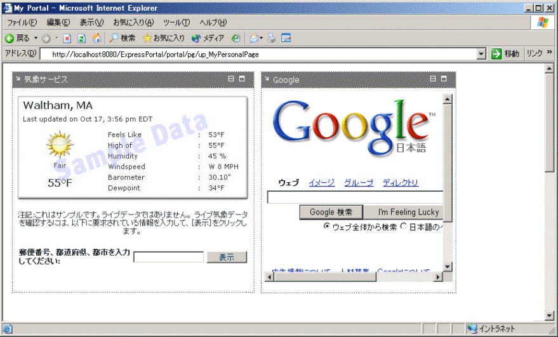The width and height of the screenshot is (558, 337).
Task: Click the Google search text box
Action: pos(355,197)
